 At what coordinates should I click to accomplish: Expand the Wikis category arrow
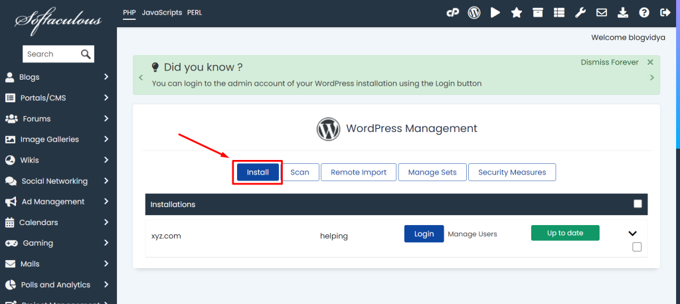click(x=106, y=160)
